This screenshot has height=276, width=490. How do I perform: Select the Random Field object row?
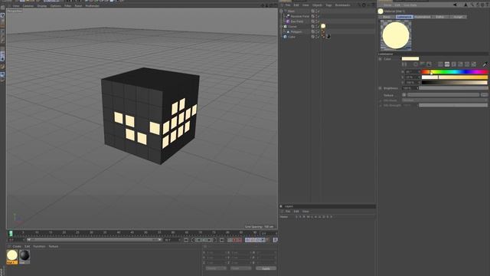299,16
